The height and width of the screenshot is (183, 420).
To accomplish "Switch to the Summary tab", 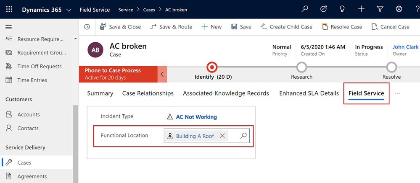I will tap(100, 93).
